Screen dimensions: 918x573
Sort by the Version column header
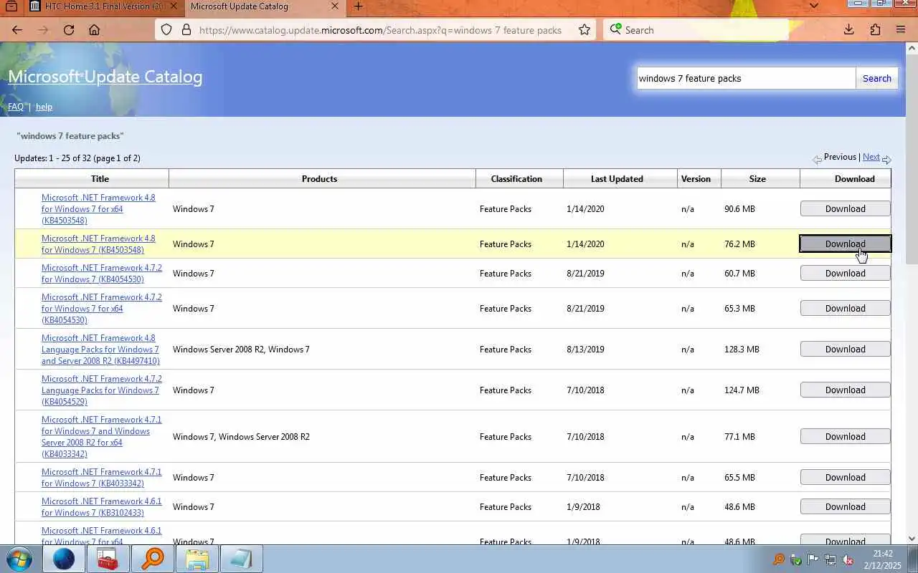pyautogui.click(x=696, y=178)
